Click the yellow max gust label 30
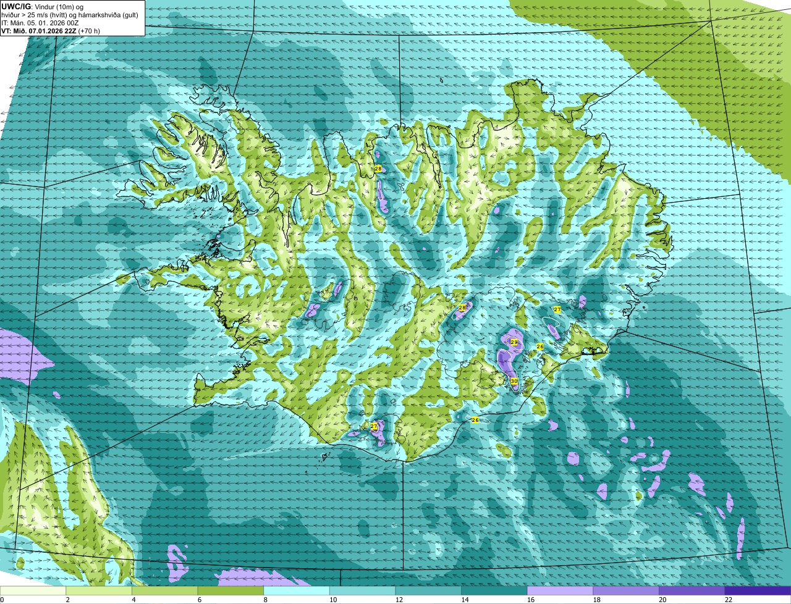 514,381
